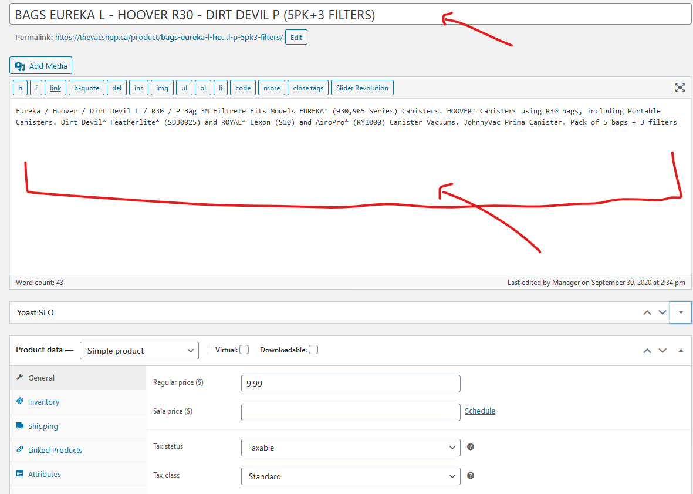Viewport: 693px width, 494px height.
Task: Click the General tab wrench icon
Action: click(19, 377)
